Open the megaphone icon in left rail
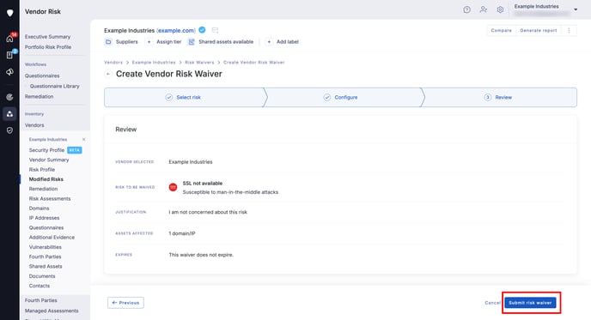Viewport: 591px width, 320px height. point(9,72)
